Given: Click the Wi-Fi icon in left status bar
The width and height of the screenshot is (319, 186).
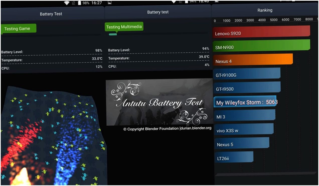Looking at the screenshot, I should pos(67,3).
